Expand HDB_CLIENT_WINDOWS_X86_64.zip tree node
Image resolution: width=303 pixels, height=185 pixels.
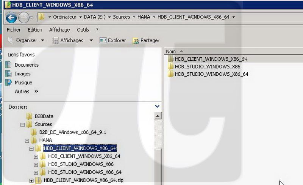pyautogui.click(x=31, y=181)
